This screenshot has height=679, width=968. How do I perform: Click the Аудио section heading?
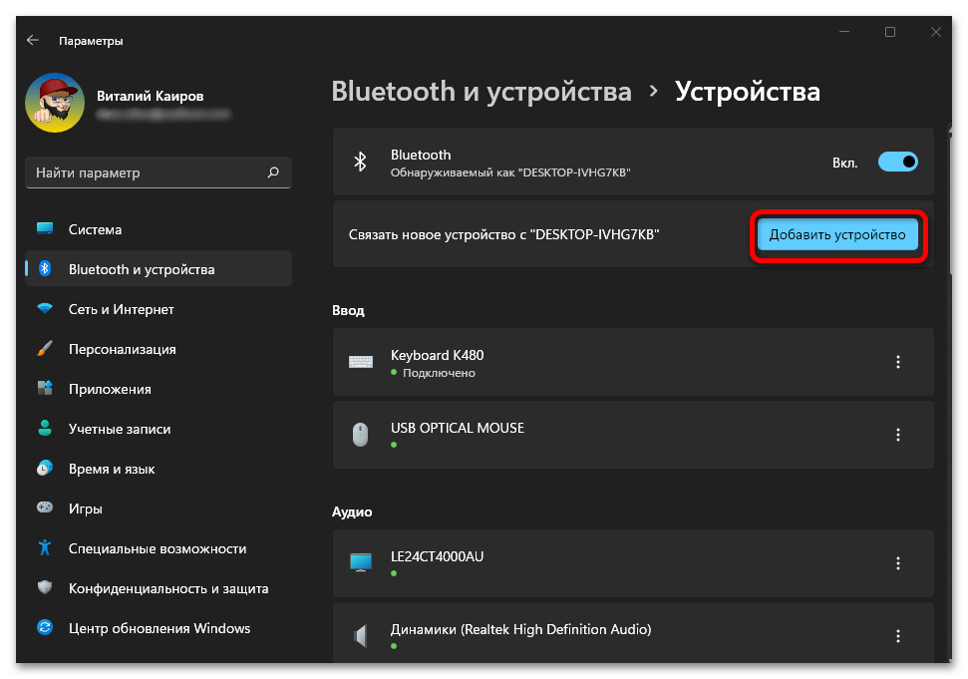point(352,511)
